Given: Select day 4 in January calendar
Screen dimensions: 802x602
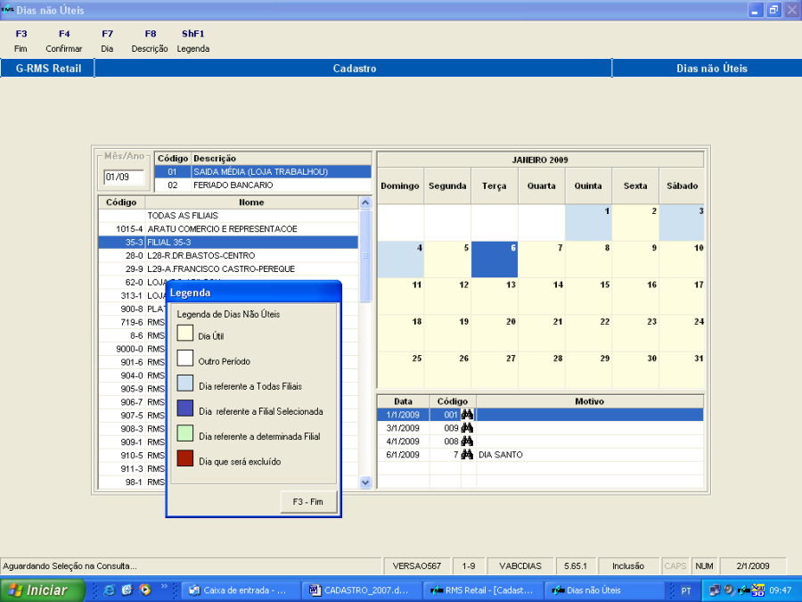Looking at the screenshot, I should pos(400,260).
